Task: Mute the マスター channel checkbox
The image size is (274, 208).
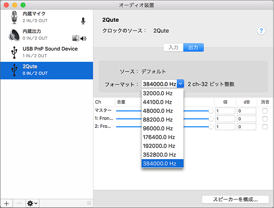Action: pyautogui.click(x=265, y=111)
